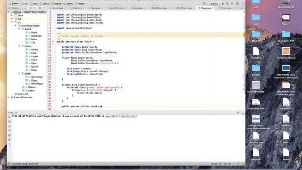Run with coverage icon in the toolbar

click(x=232, y=3)
